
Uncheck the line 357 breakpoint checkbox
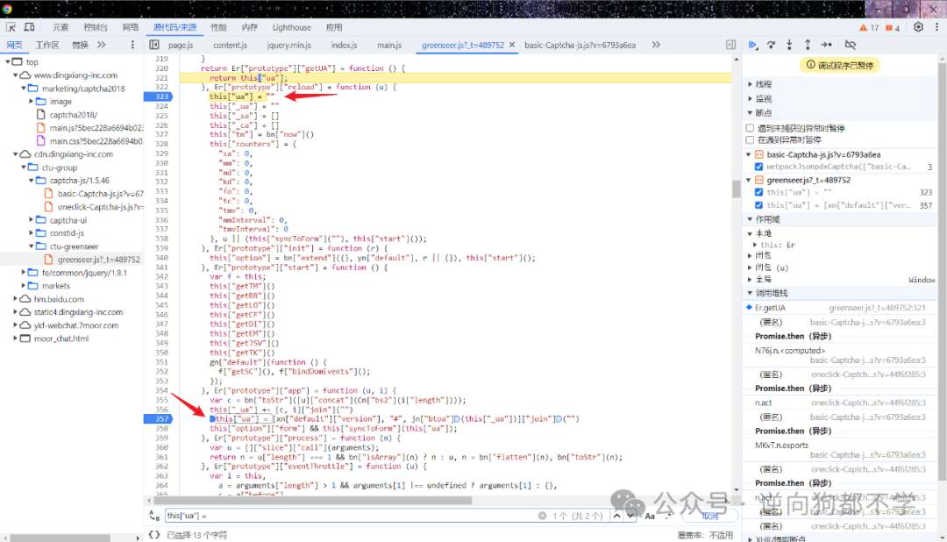(758, 205)
